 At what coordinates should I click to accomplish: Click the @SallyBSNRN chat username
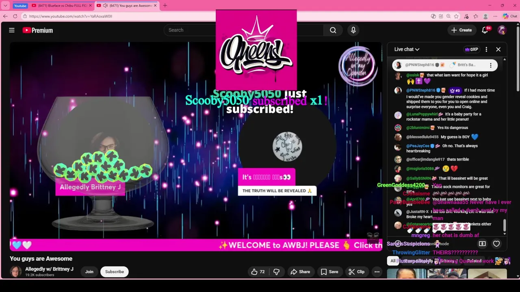click(418, 178)
